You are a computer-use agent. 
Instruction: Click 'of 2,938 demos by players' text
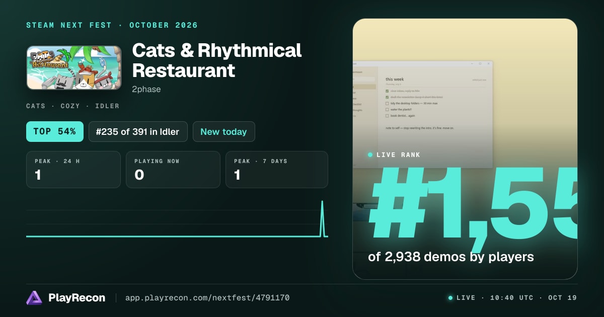pyautogui.click(x=451, y=257)
